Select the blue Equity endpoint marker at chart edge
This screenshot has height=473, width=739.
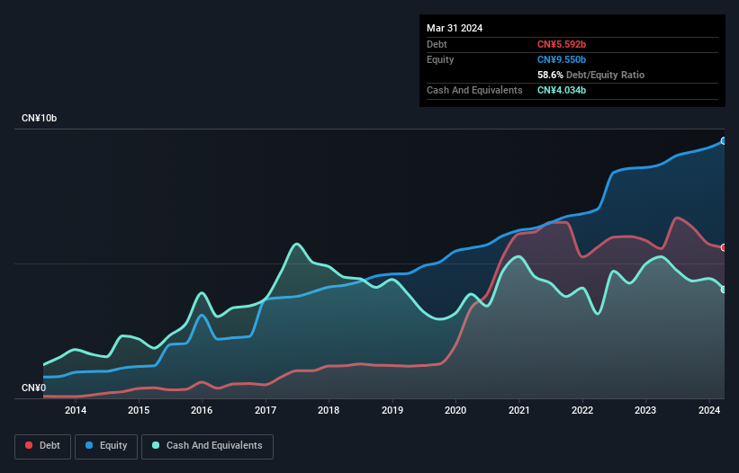click(724, 140)
